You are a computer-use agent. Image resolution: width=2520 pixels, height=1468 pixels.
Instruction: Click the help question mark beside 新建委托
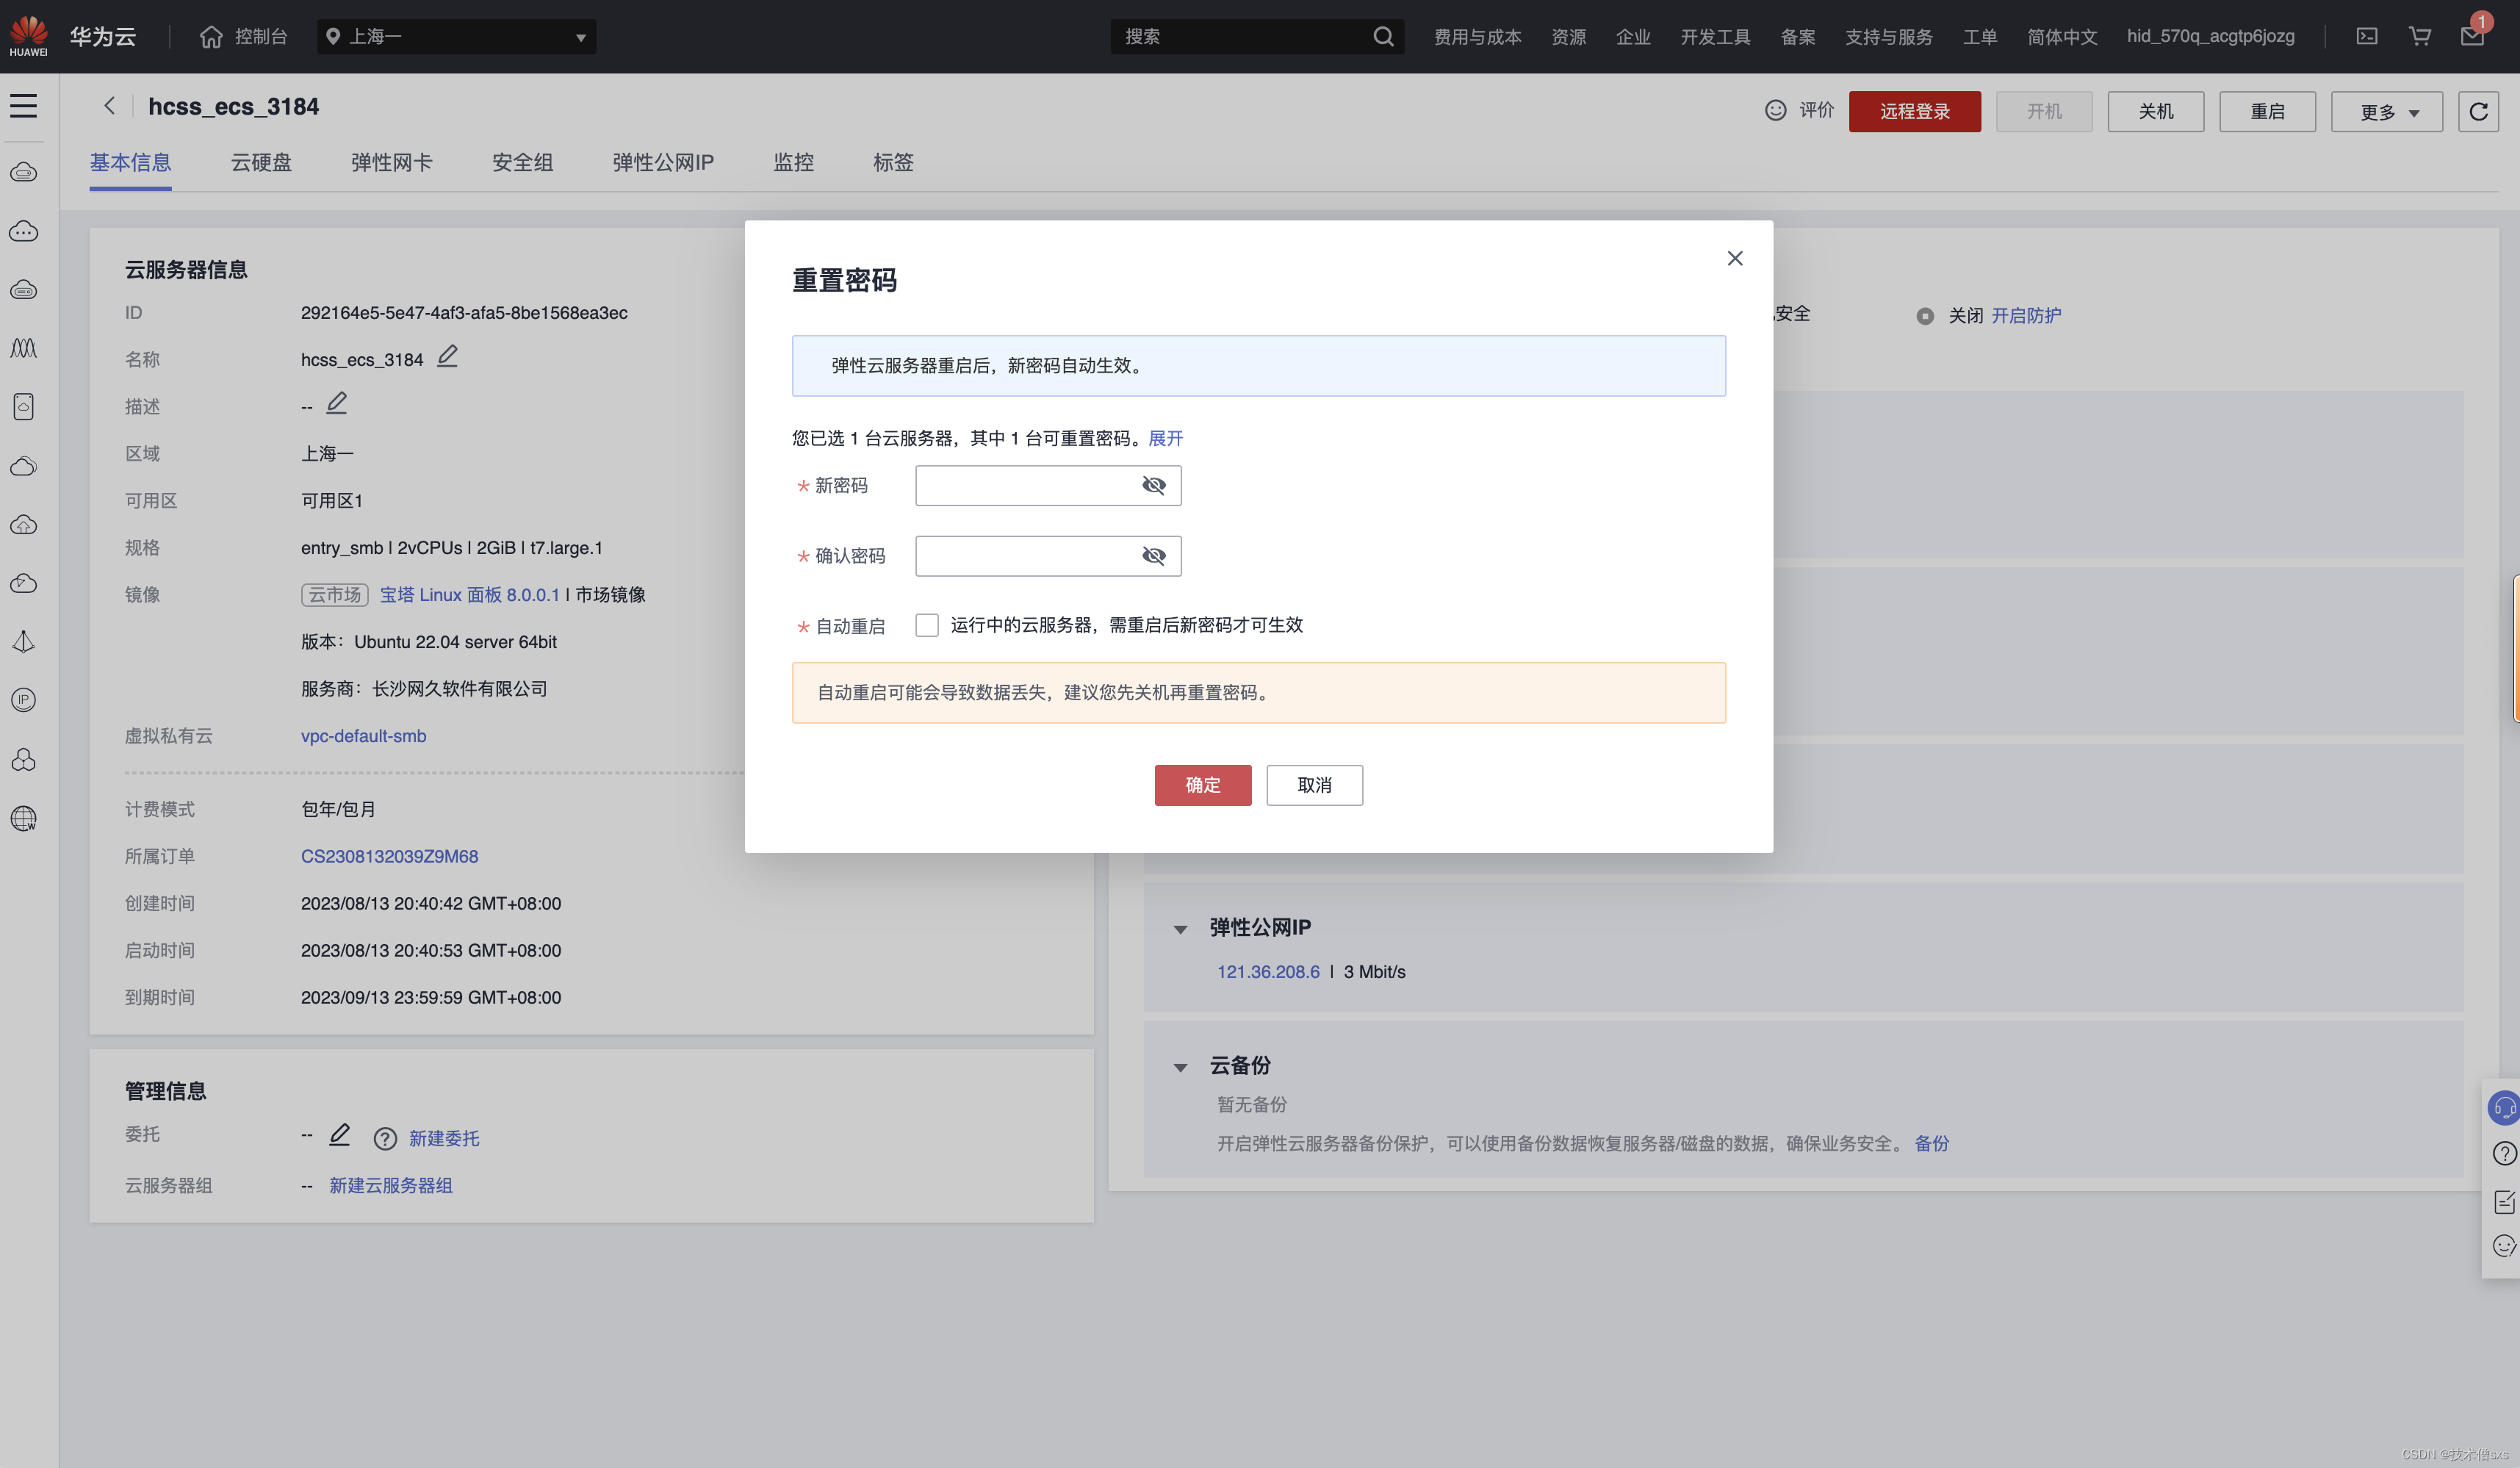click(385, 1139)
